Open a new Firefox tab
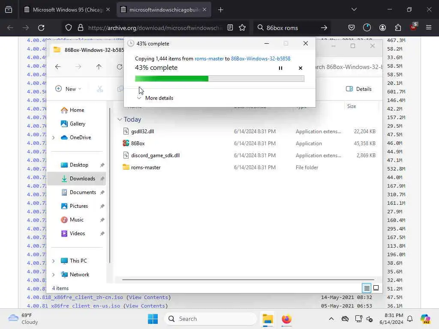 pyautogui.click(x=220, y=10)
